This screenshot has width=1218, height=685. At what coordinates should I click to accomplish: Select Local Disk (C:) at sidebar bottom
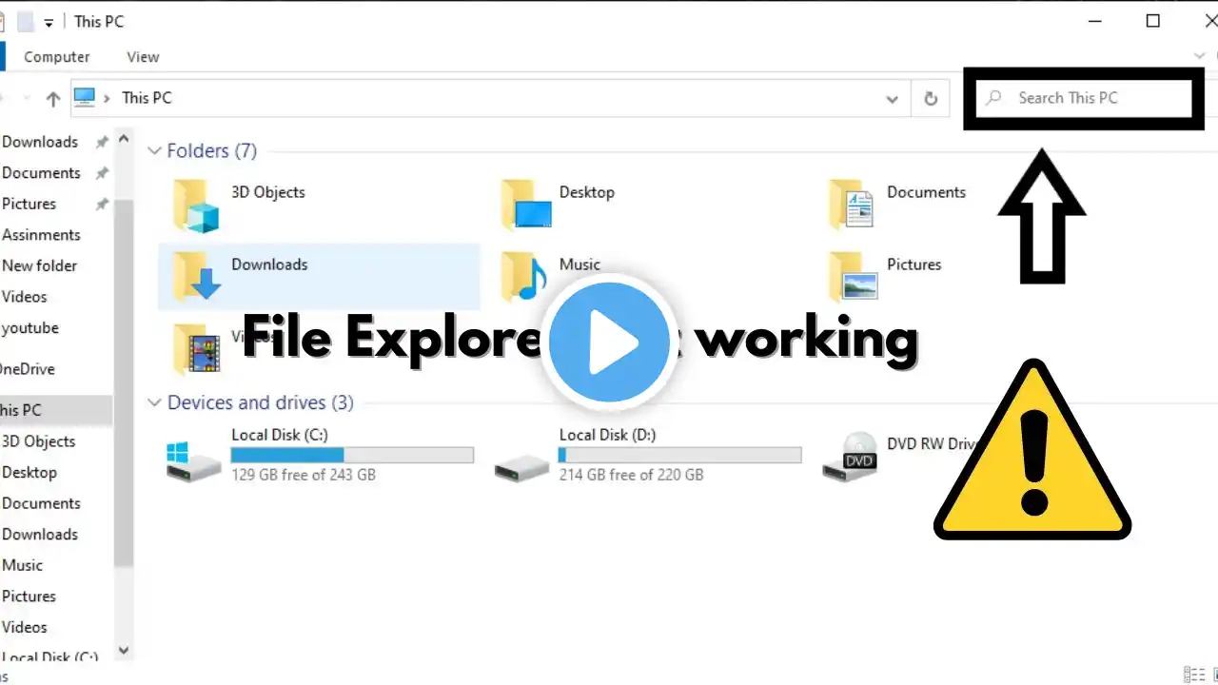pyautogui.click(x=49, y=656)
